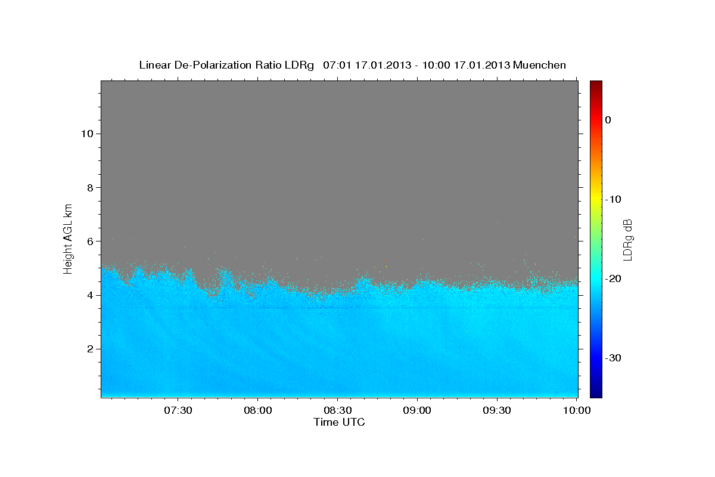Click the 'Muenchen' location label in title
The image size is (715, 477).
coord(539,65)
